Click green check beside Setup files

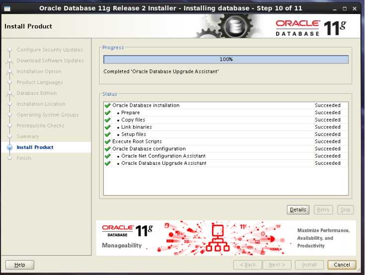(108, 134)
